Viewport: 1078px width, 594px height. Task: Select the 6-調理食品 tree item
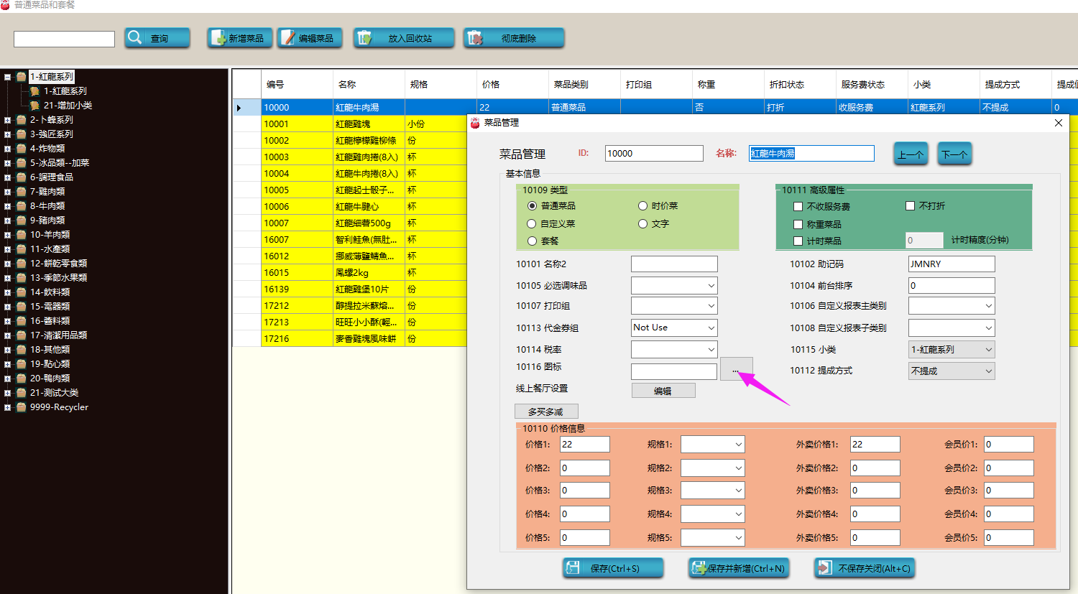tap(51, 177)
